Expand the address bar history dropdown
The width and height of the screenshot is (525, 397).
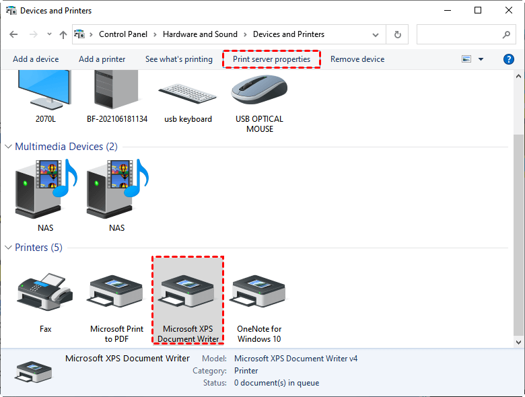point(376,34)
